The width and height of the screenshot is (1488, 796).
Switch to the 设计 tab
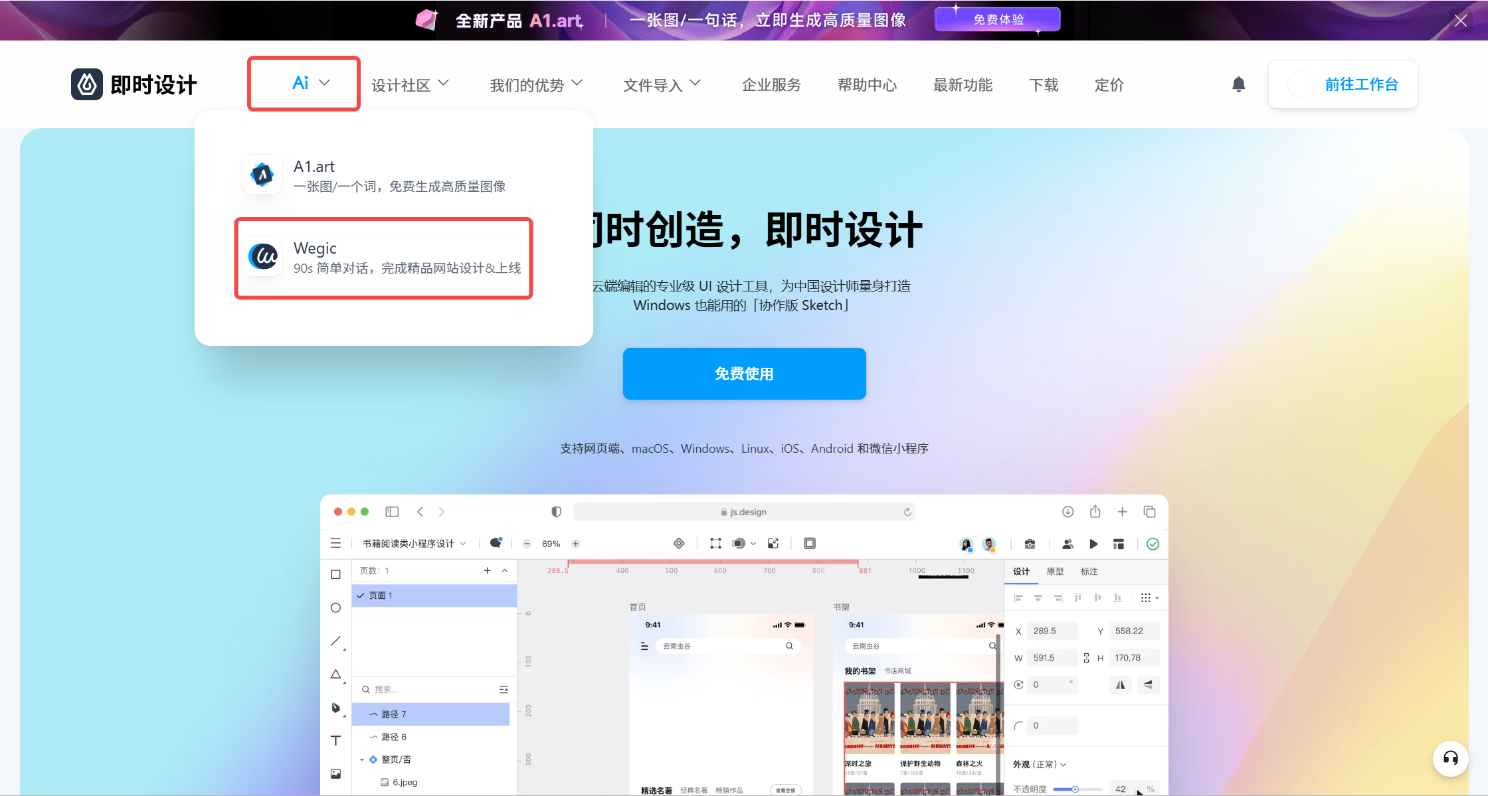pyautogui.click(x=1021, y=571)
